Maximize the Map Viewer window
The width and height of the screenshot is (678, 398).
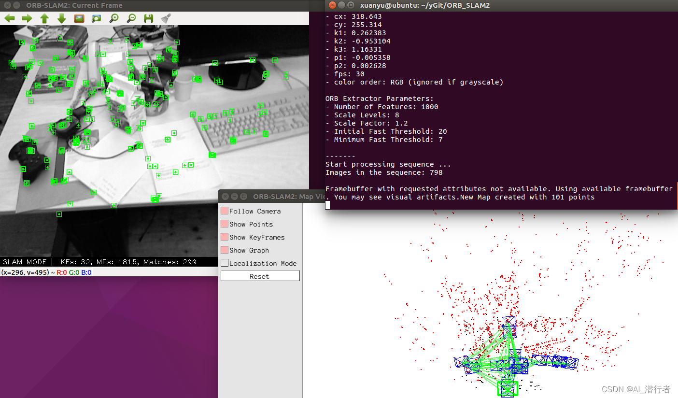pos(244,196)
